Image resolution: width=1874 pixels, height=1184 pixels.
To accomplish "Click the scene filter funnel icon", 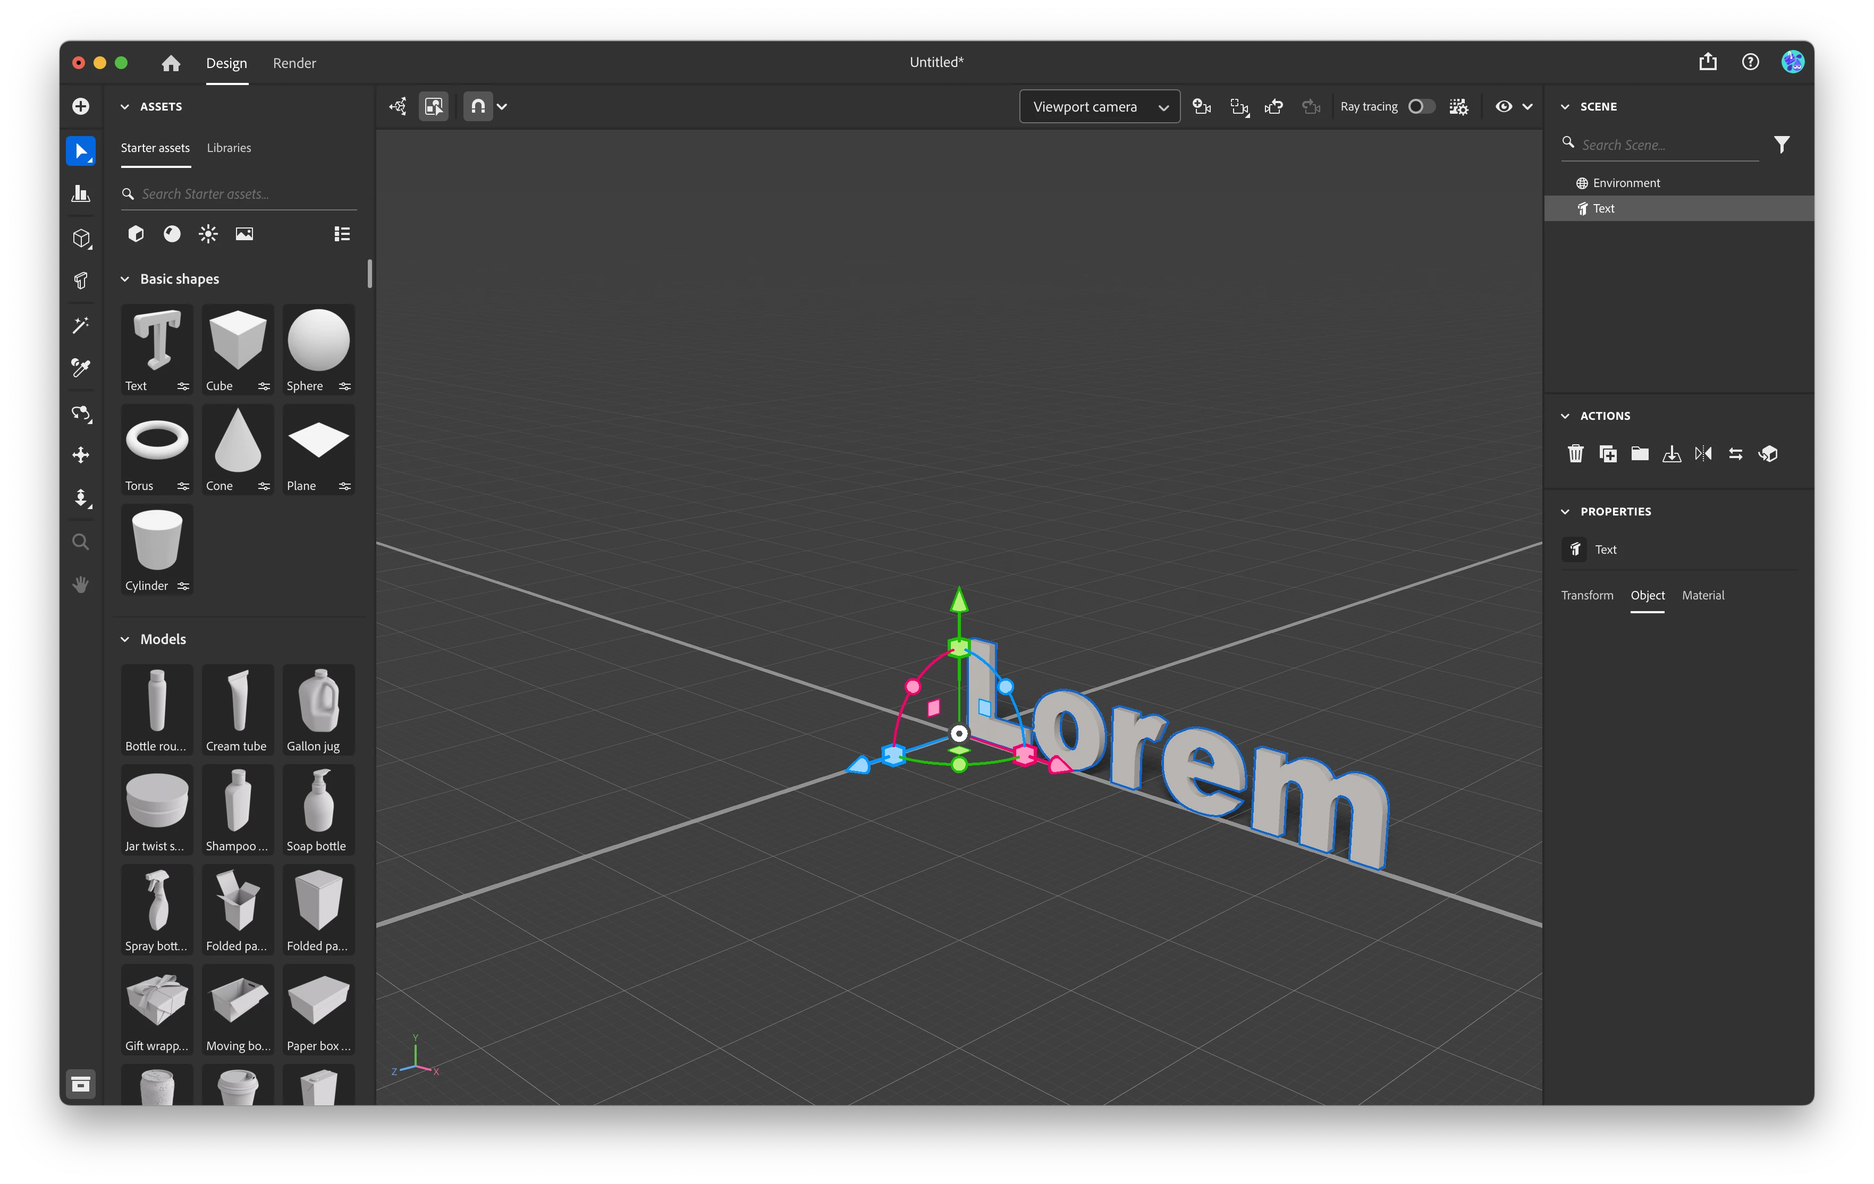I will 1782,145.
